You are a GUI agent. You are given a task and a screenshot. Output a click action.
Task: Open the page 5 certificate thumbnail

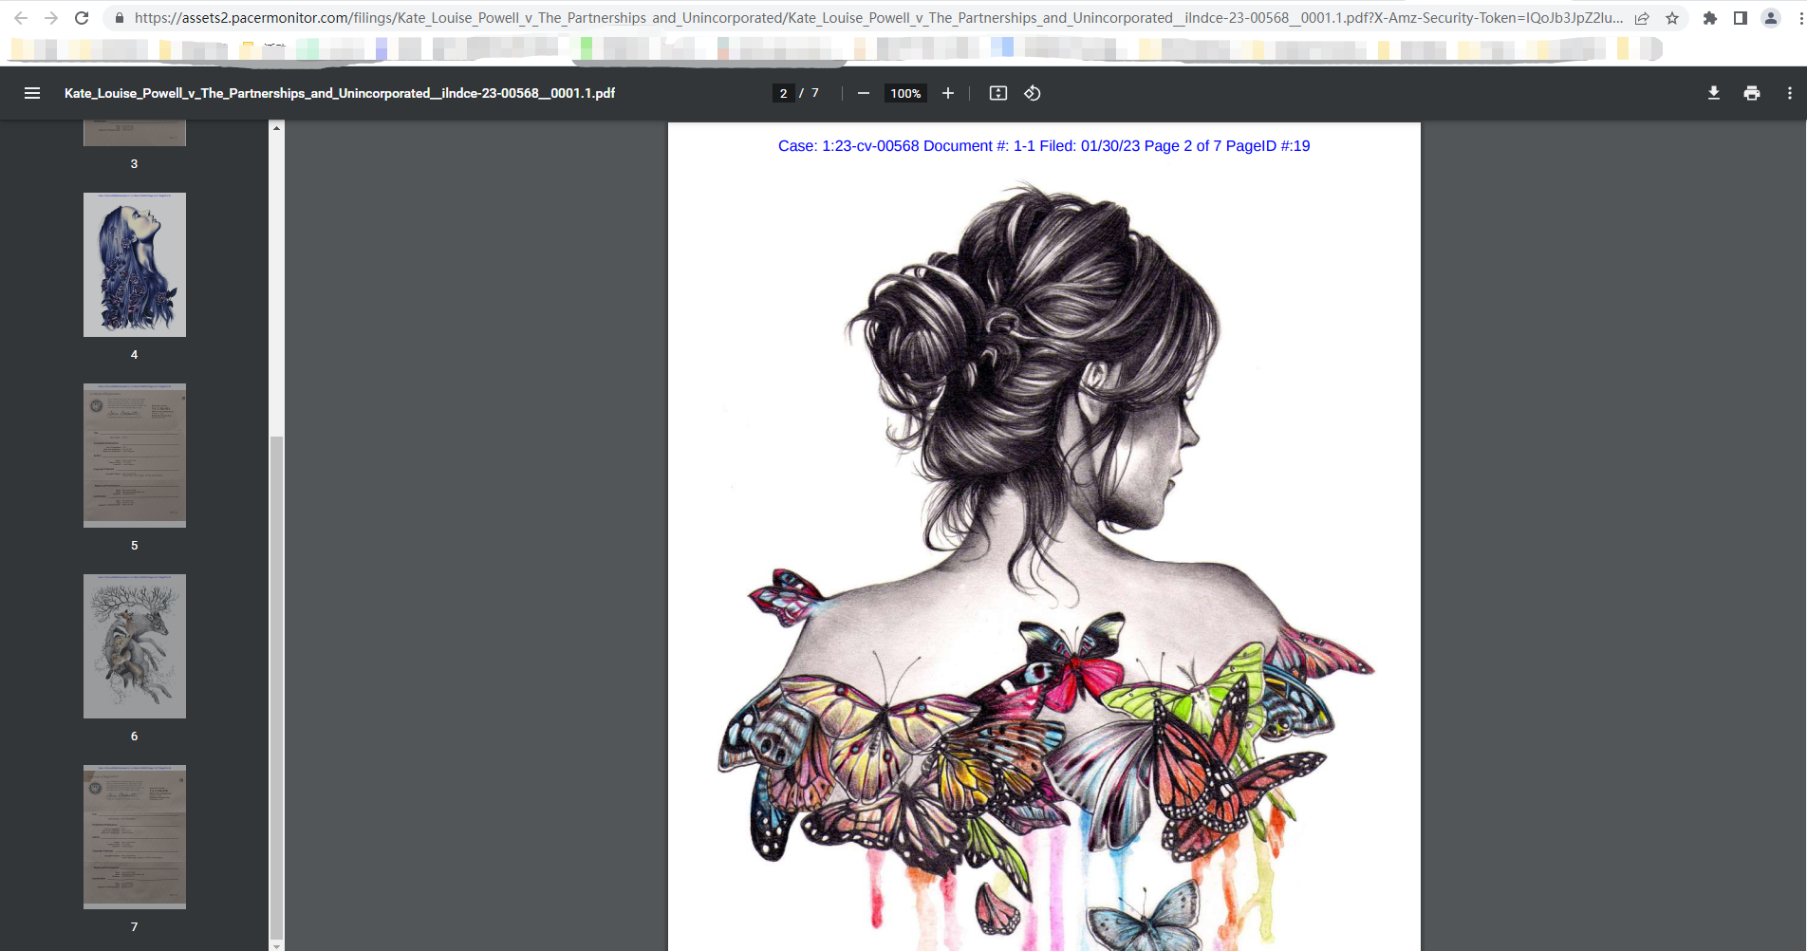135,456
